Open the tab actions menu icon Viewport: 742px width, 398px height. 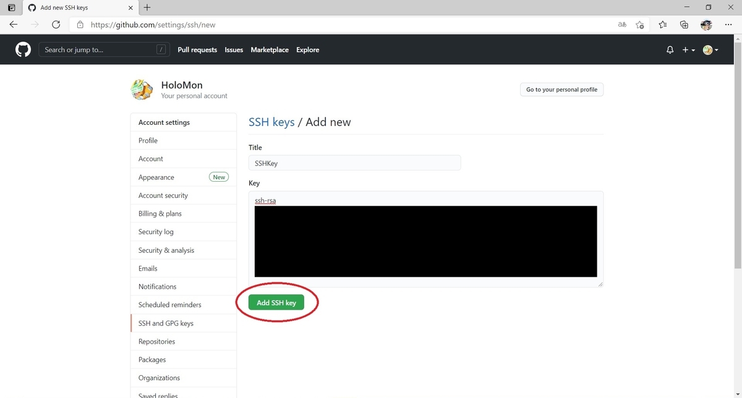point(11,8)
